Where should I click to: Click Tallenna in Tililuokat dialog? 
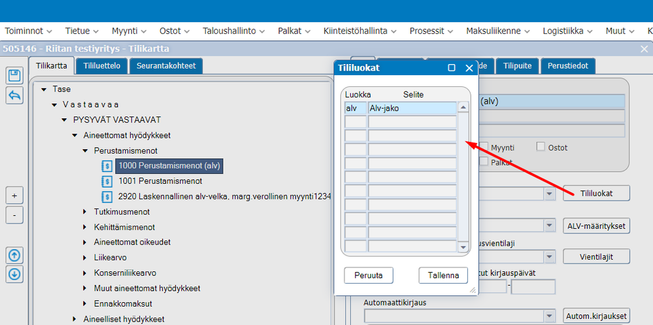443,275
